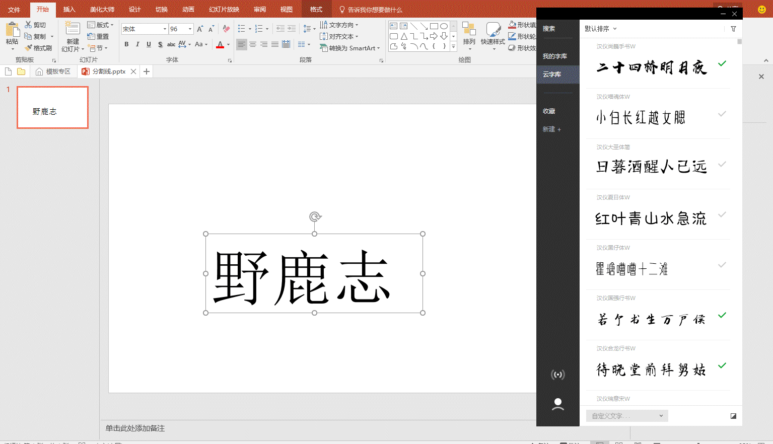Click the 形状轮廓 shape outline color icon
This screenshot has width=773, height=444.
point(512,36)
